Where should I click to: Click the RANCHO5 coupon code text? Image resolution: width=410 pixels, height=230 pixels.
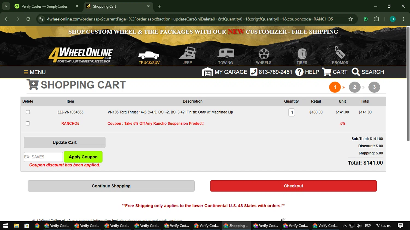coord(70,124)
